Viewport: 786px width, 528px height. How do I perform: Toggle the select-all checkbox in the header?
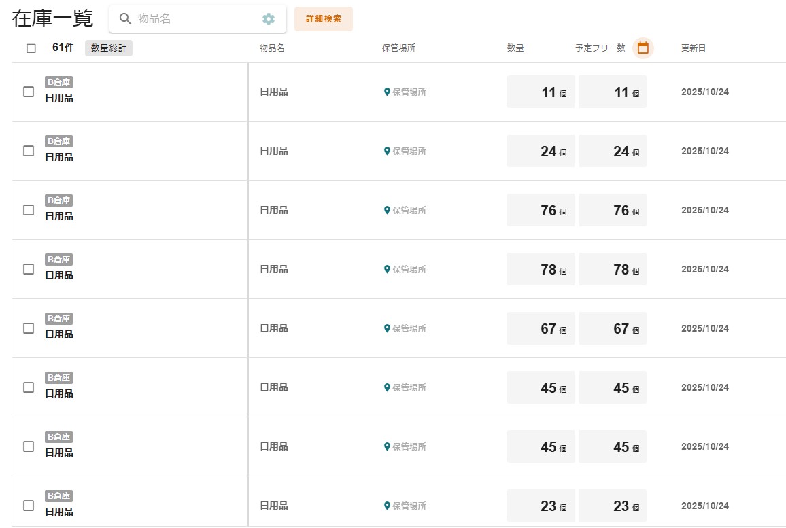tap(31, 48)
